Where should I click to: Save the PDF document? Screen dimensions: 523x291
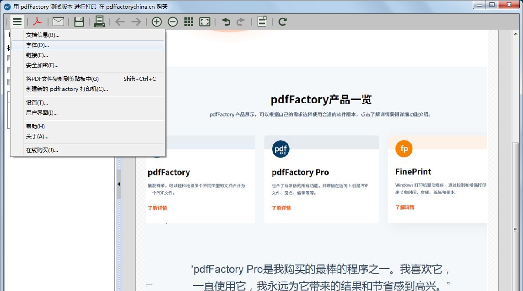coord(79,21)
